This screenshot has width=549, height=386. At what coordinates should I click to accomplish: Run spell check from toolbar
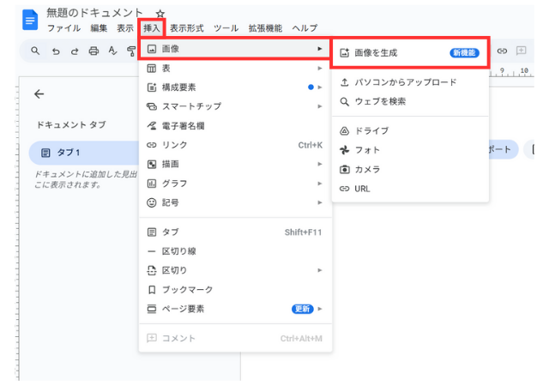coord(112,51)
